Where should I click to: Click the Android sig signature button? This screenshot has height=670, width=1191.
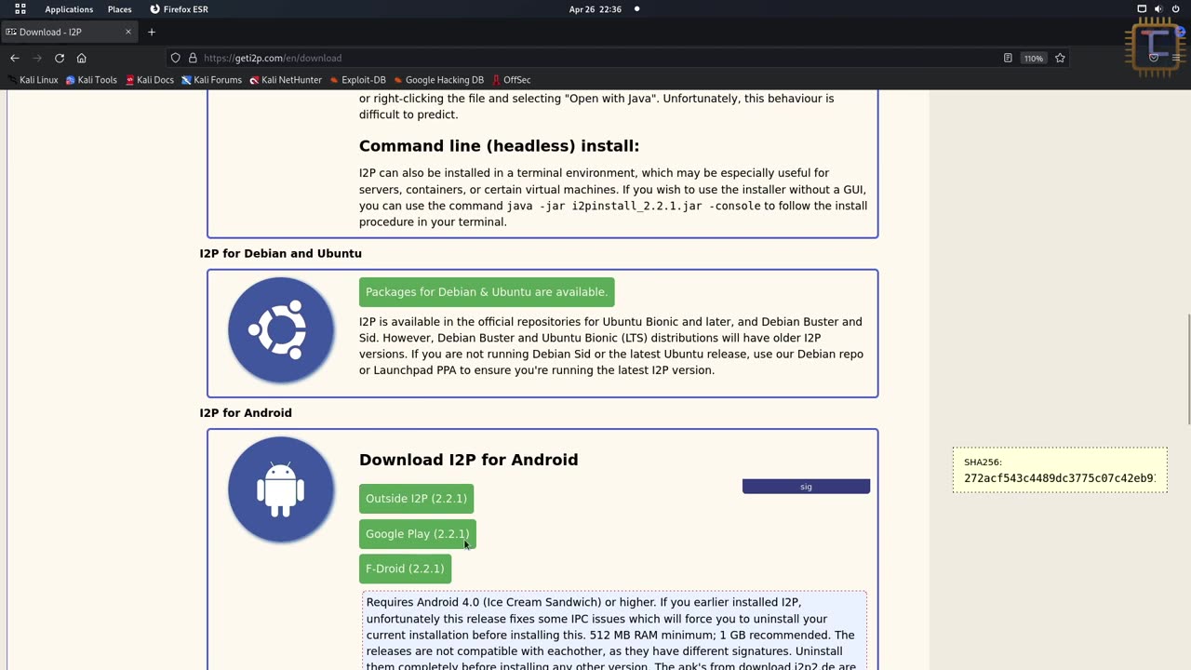pyautogui.click(x=806, y=487)
